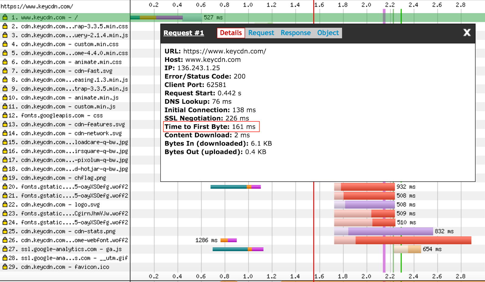
Task: Open the Object tab
Action: [x=328, y=33]
